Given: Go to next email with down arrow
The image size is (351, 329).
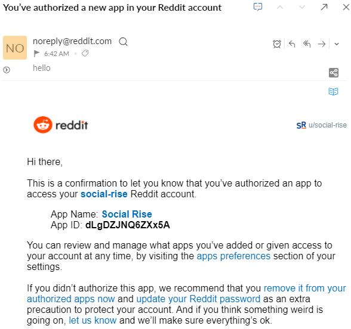Looking at the screenshot, I should tap(302, 7).
